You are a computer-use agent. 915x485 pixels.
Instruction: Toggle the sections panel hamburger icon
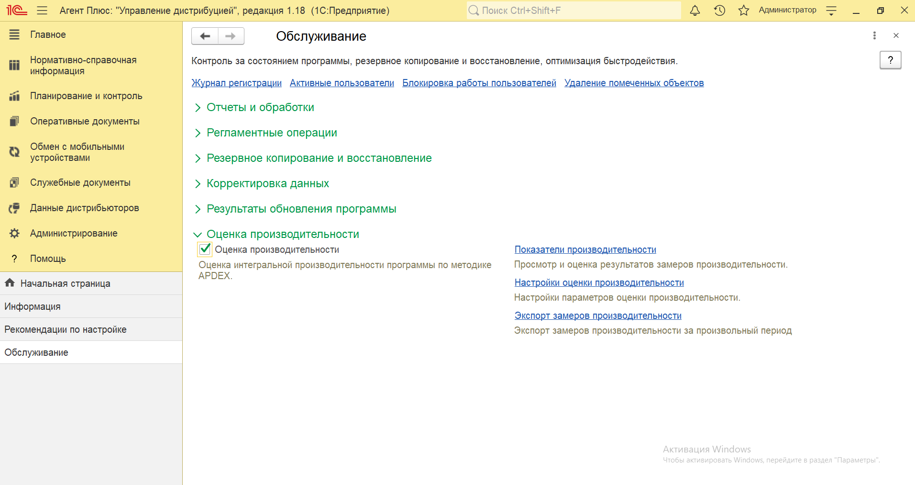pyautogui.click(x=42, y=10)
